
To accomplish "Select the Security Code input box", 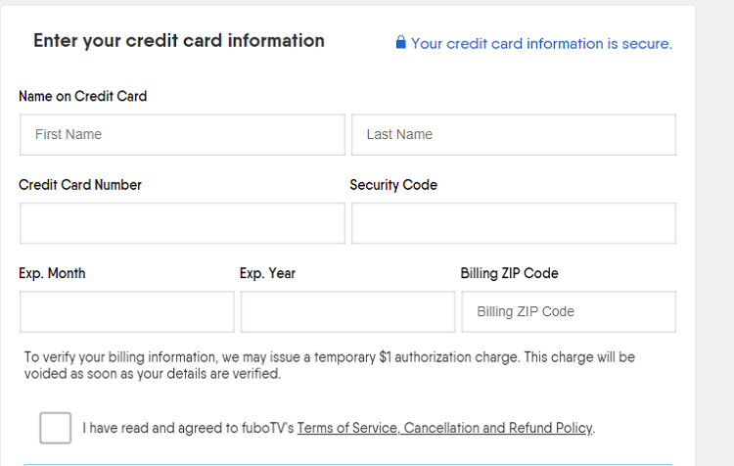I will pyautogui.click(x=514, y=223).
